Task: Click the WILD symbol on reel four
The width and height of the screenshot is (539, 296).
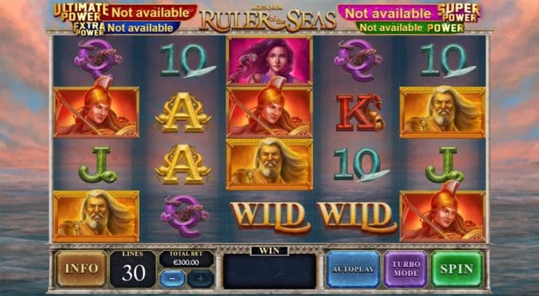Action: point(356,217)
